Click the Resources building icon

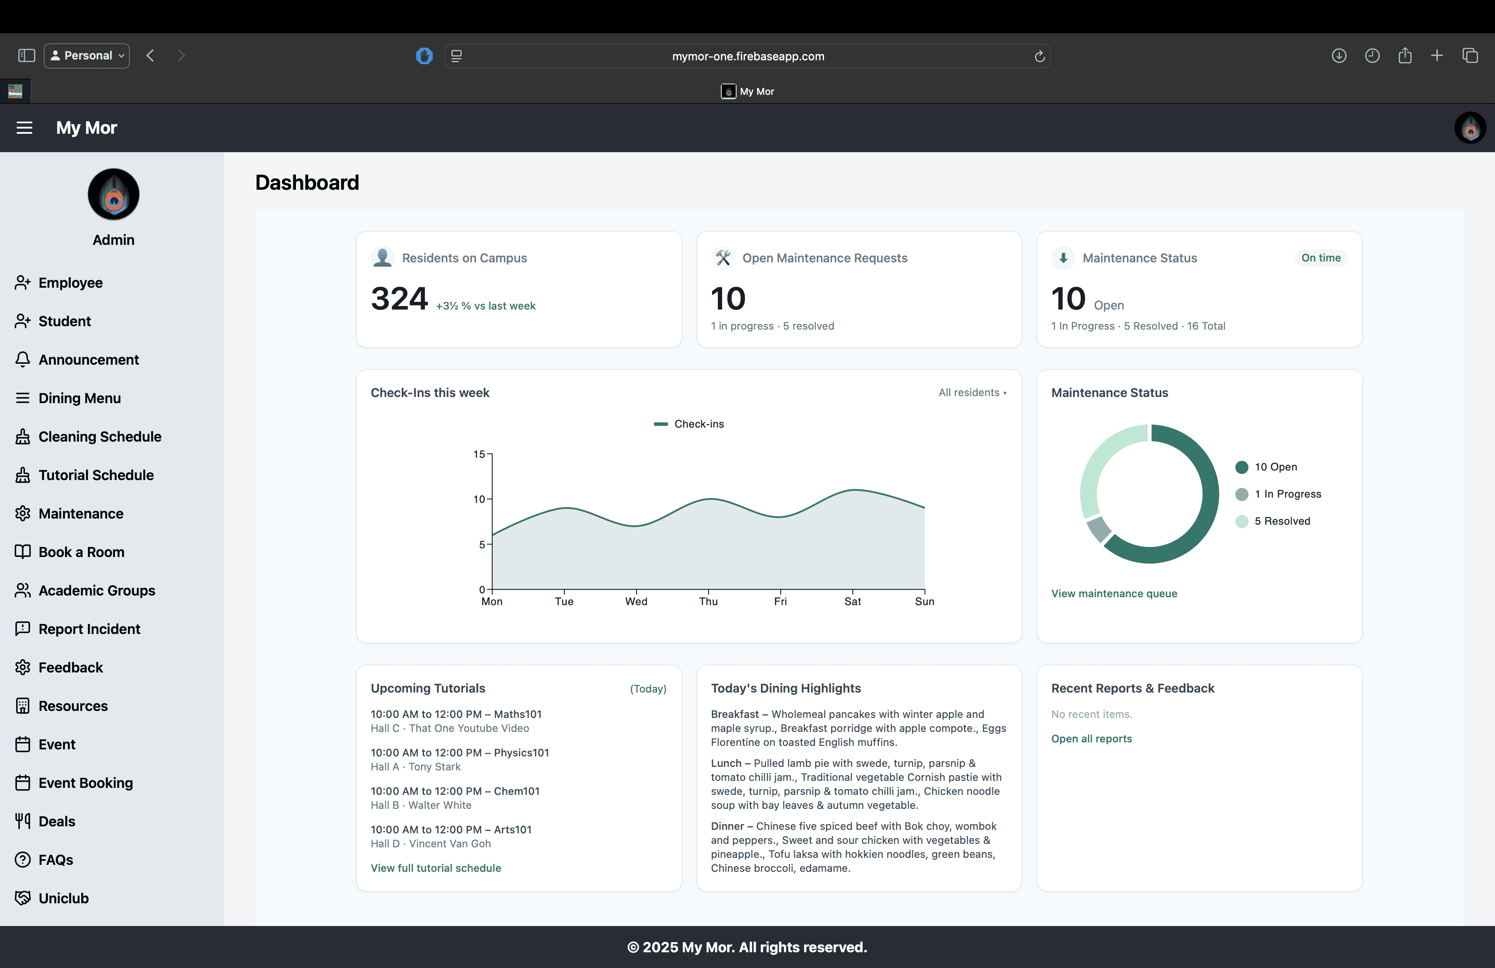click(23, 706)
